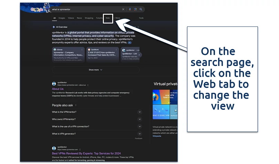The height and width of the screenshot is (164, 279).
Task: Open the About Us result three-dot menu
Action: 88,85
